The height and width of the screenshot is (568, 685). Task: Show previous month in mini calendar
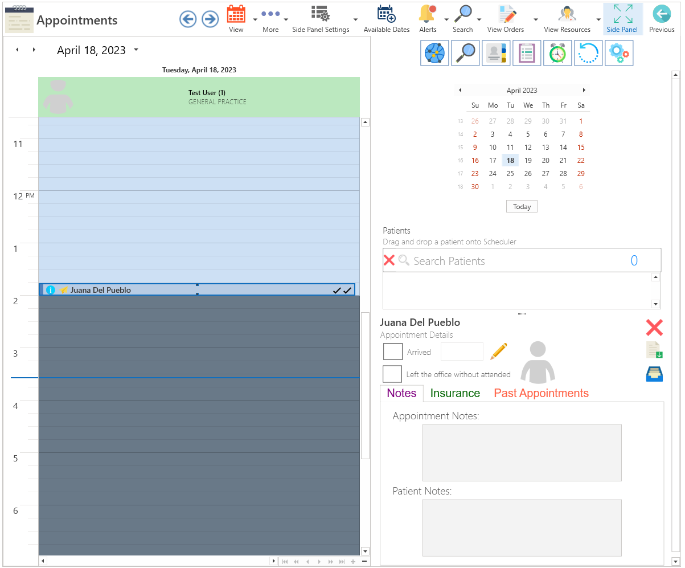tap(460, 90)
